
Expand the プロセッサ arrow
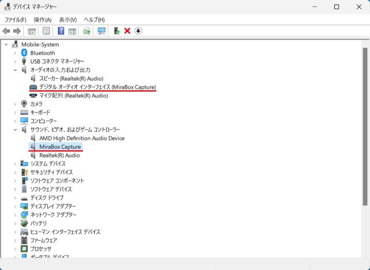click(x=16, y=249)
